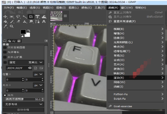Open the Python-Fu submenu
Screen dimensions: 167x114
(x=136, y=94)
